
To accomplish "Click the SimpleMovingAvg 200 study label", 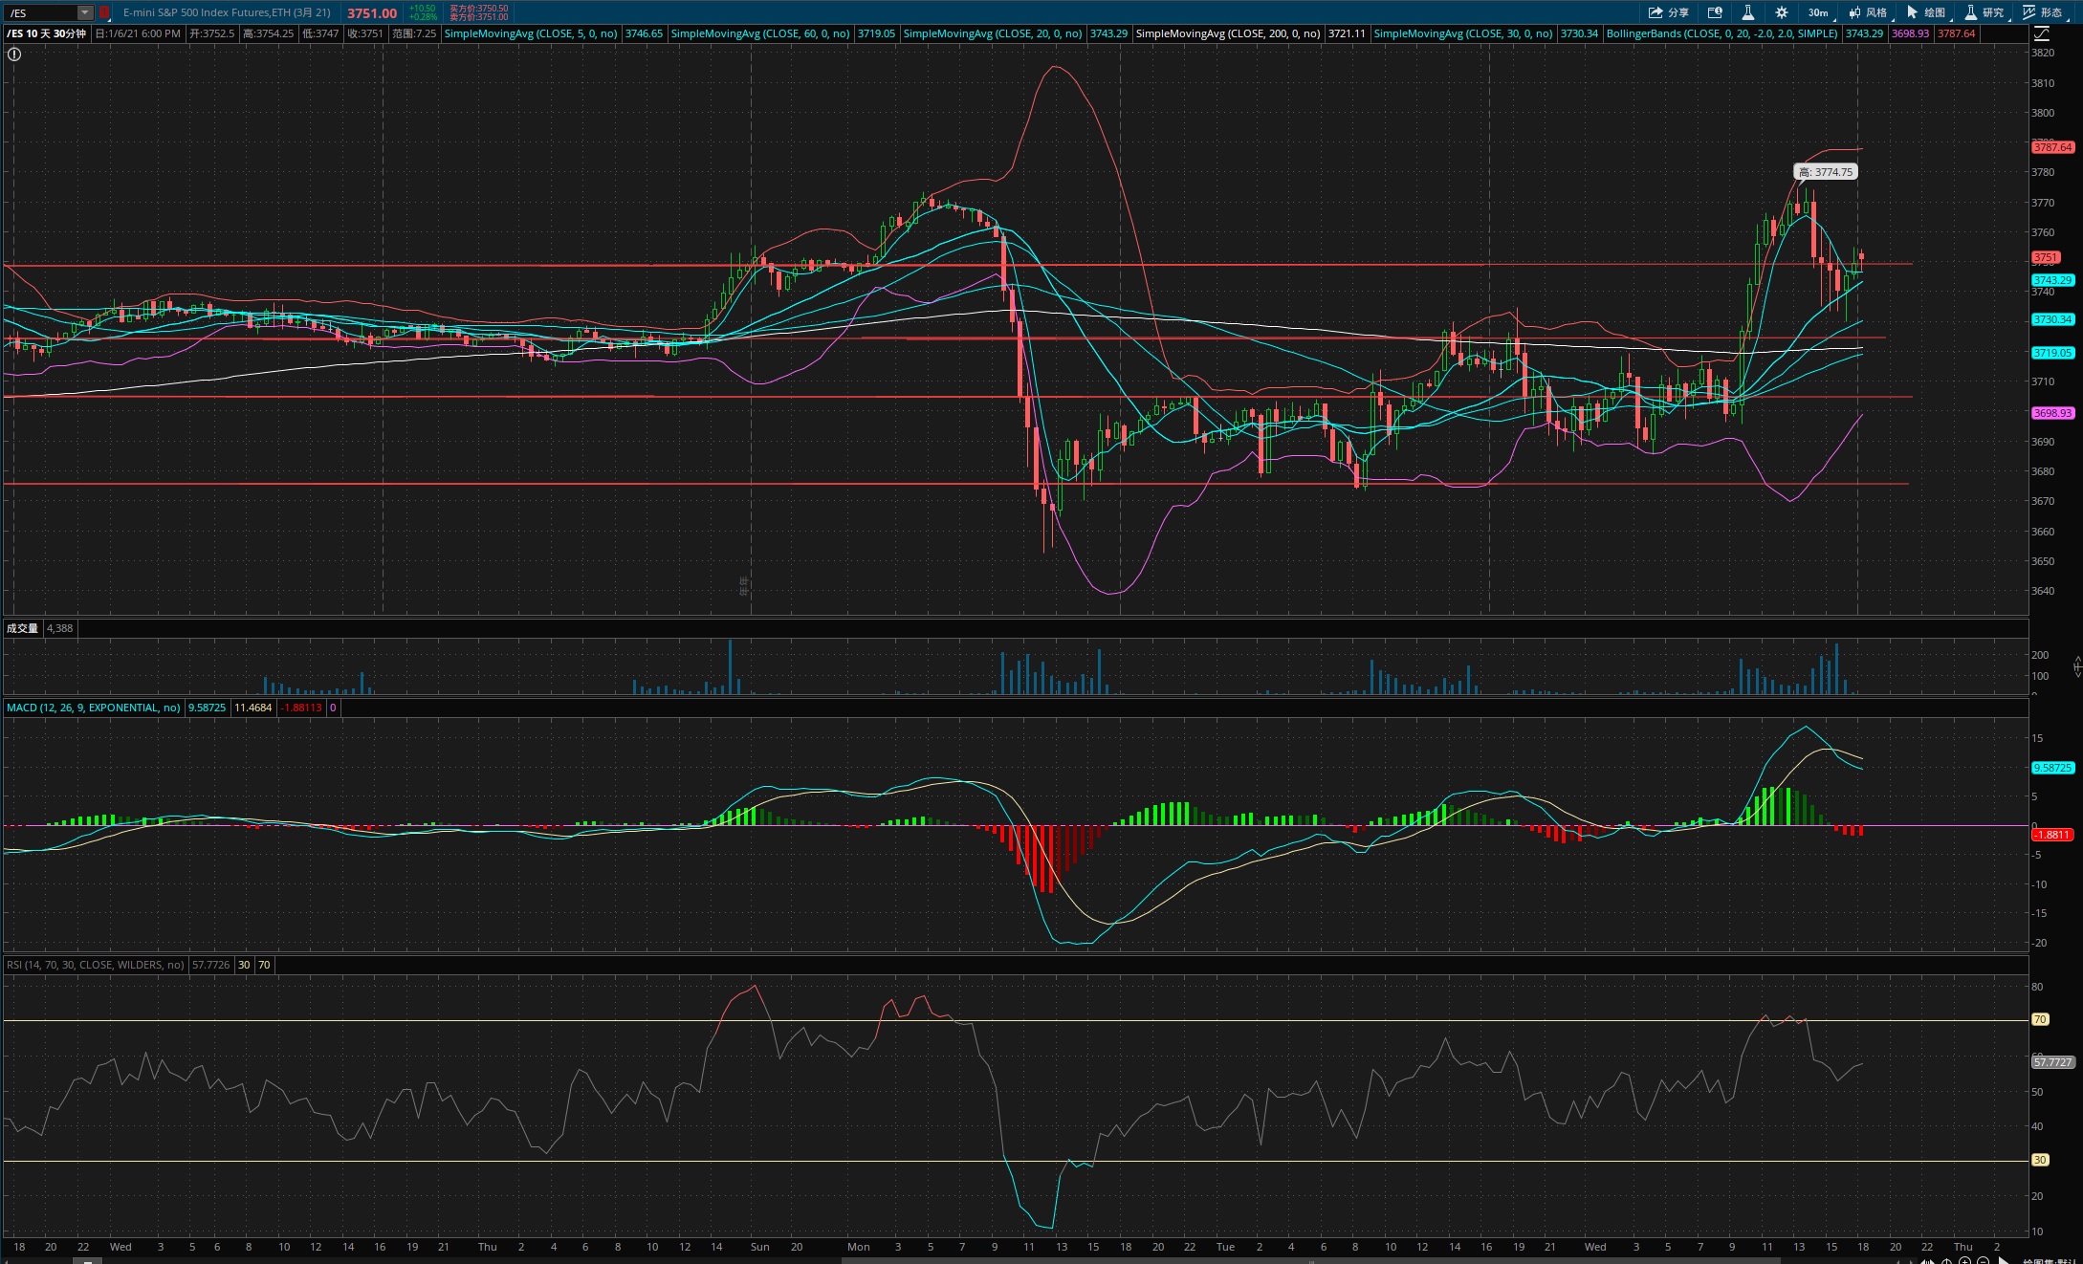I will coord(1227,33).
